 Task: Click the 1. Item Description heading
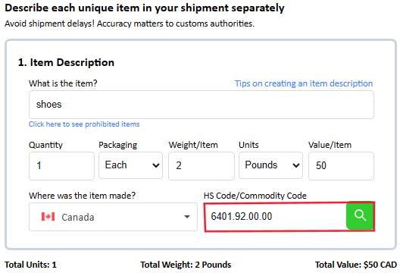tap(66, 62)
